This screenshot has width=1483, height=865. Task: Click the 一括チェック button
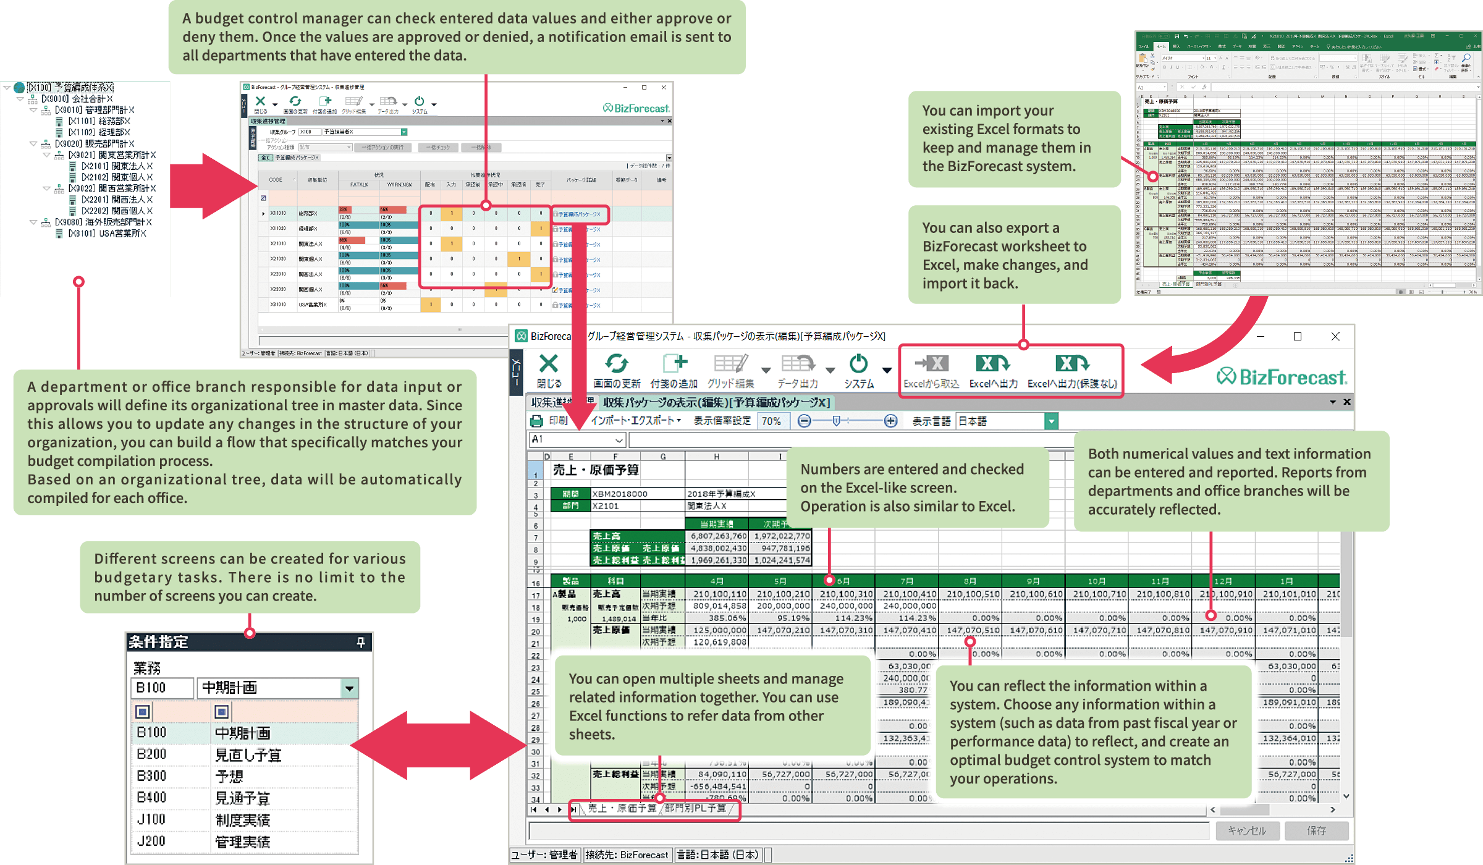pos(438,148)
